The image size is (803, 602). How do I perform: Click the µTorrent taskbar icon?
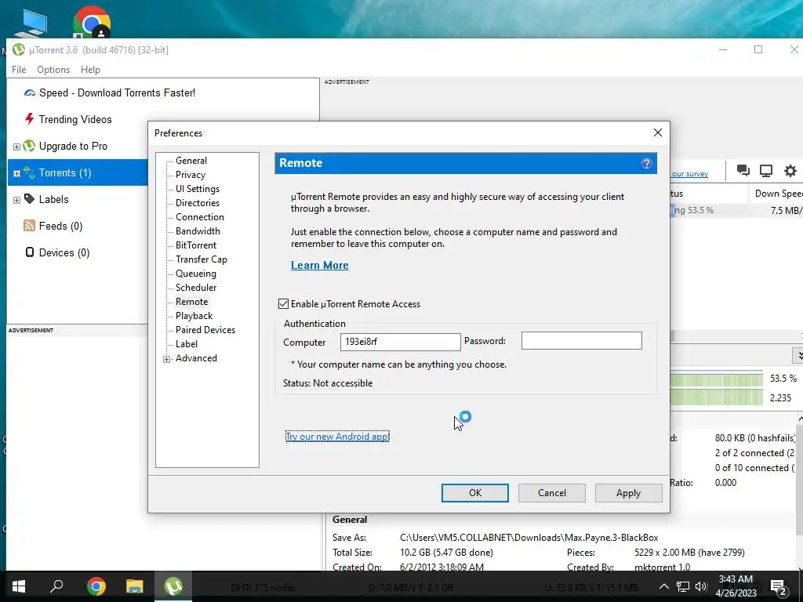173,586
